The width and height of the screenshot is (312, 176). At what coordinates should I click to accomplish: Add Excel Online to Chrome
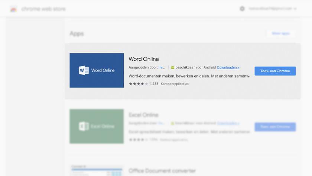pyautogui.click(x=275, y=127)
